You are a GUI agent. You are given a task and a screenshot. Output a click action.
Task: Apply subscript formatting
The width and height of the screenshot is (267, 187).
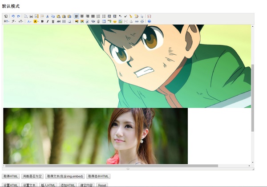[x=120, y=16]
